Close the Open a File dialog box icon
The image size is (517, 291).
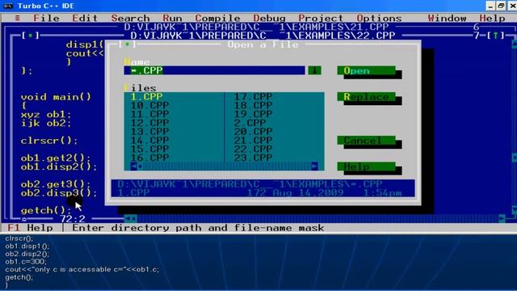point(128,44)
